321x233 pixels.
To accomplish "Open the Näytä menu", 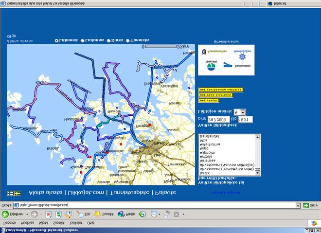I will pos(43,223).
